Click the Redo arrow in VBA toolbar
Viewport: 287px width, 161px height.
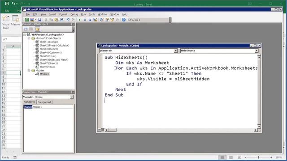coord(73,20)
